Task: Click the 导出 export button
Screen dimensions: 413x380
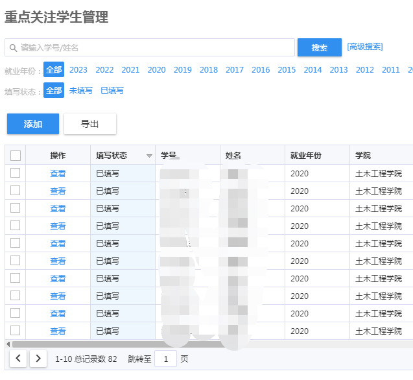Action: pos(89,124)
